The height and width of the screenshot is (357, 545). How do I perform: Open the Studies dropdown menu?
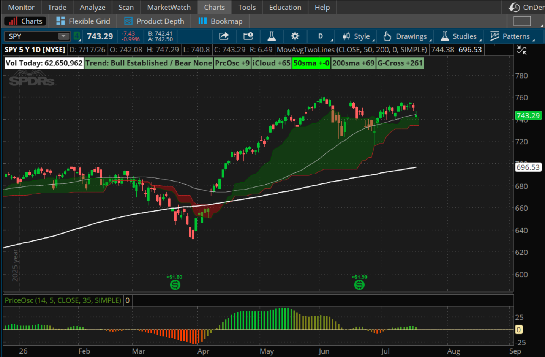pyautogui.click(x=461, y=36)
